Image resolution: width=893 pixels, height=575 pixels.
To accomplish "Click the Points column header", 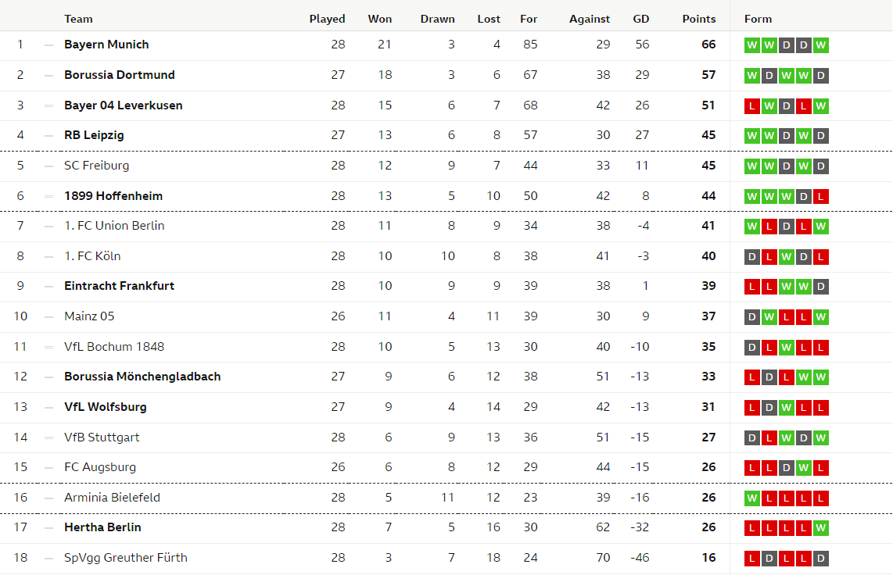I will click(x=699, y=19).
